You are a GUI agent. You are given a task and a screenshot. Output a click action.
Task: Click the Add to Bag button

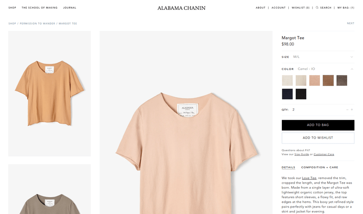click(x=318, y=125)
